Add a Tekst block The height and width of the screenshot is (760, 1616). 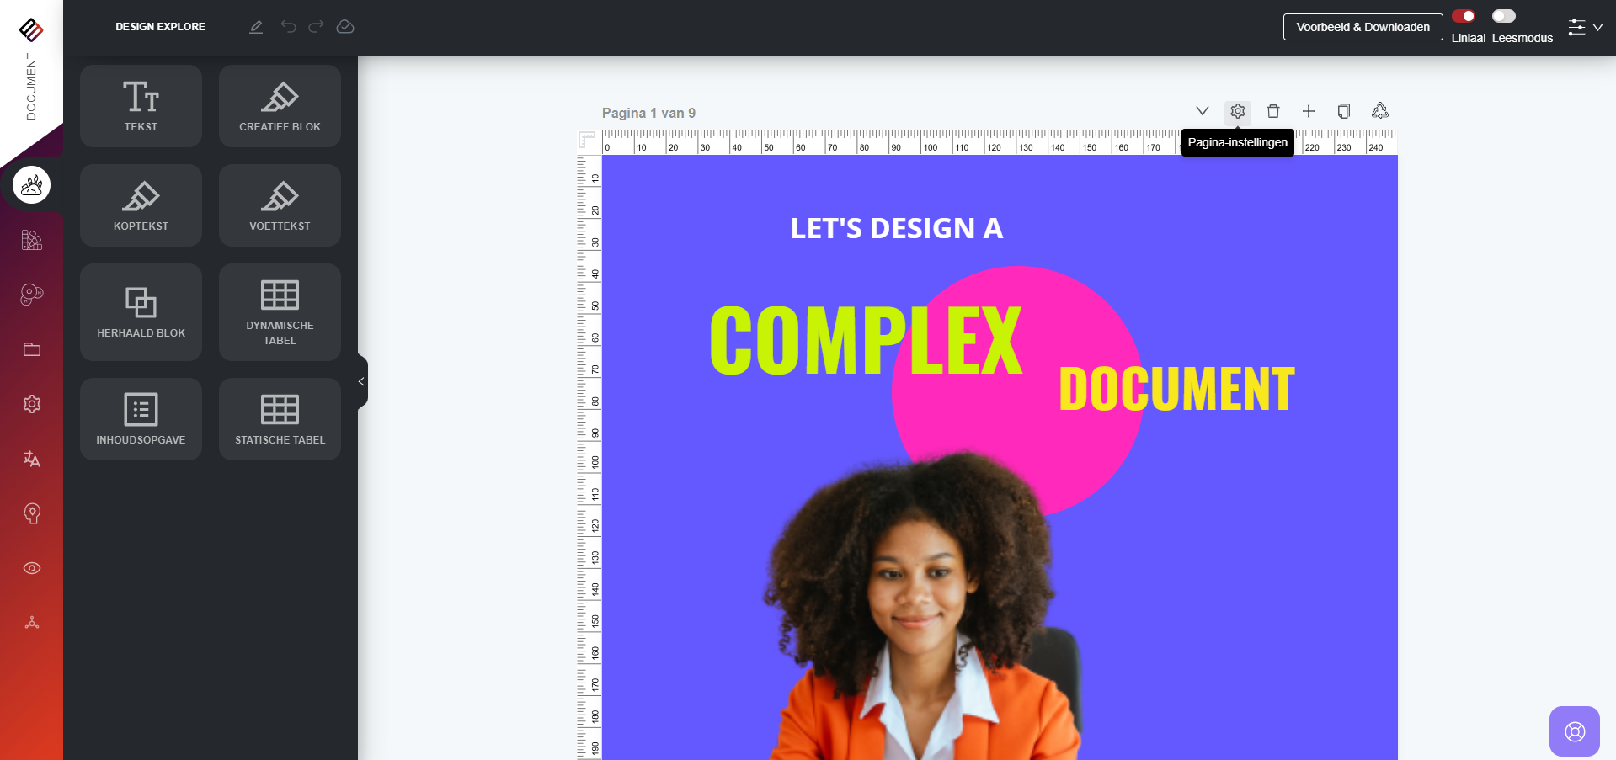[141, 106]
